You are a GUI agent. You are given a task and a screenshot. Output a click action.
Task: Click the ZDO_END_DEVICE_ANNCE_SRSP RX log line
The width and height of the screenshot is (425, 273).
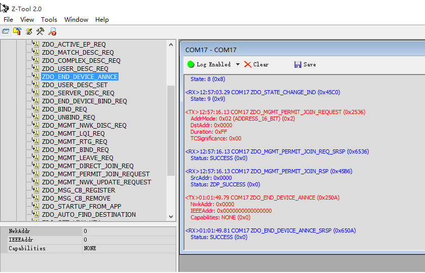coord(270,230)
